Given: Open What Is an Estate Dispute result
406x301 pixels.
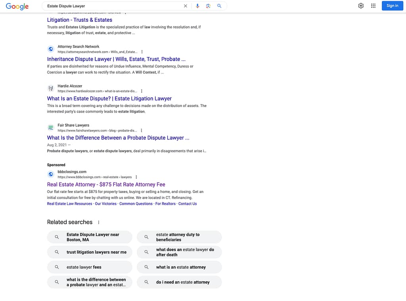Looking at the screenshot, I should pos(109,99).
